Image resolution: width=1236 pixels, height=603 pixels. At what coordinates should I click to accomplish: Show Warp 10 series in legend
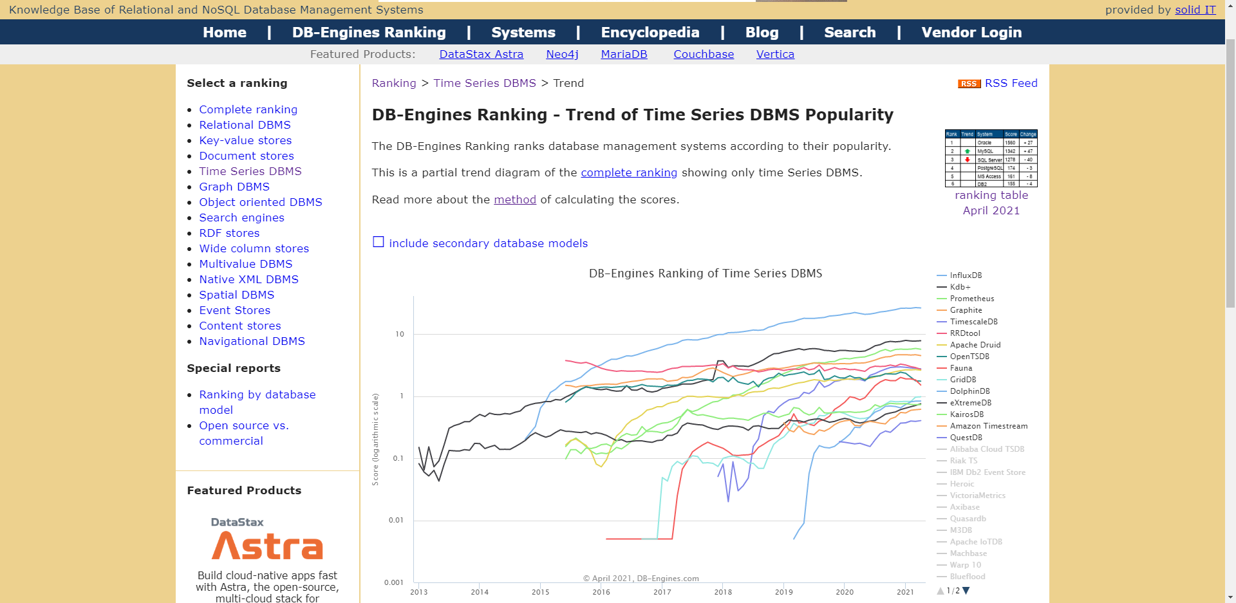[x=959, y=565]
